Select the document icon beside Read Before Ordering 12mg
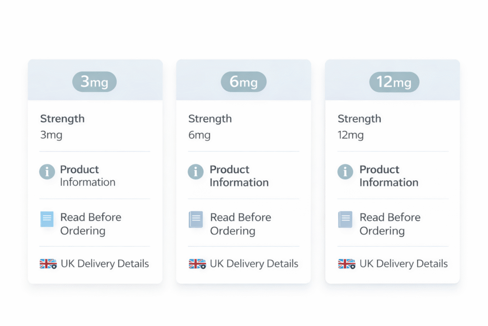The width and height of the screenshot is (488, 326). tap(345, 220)
